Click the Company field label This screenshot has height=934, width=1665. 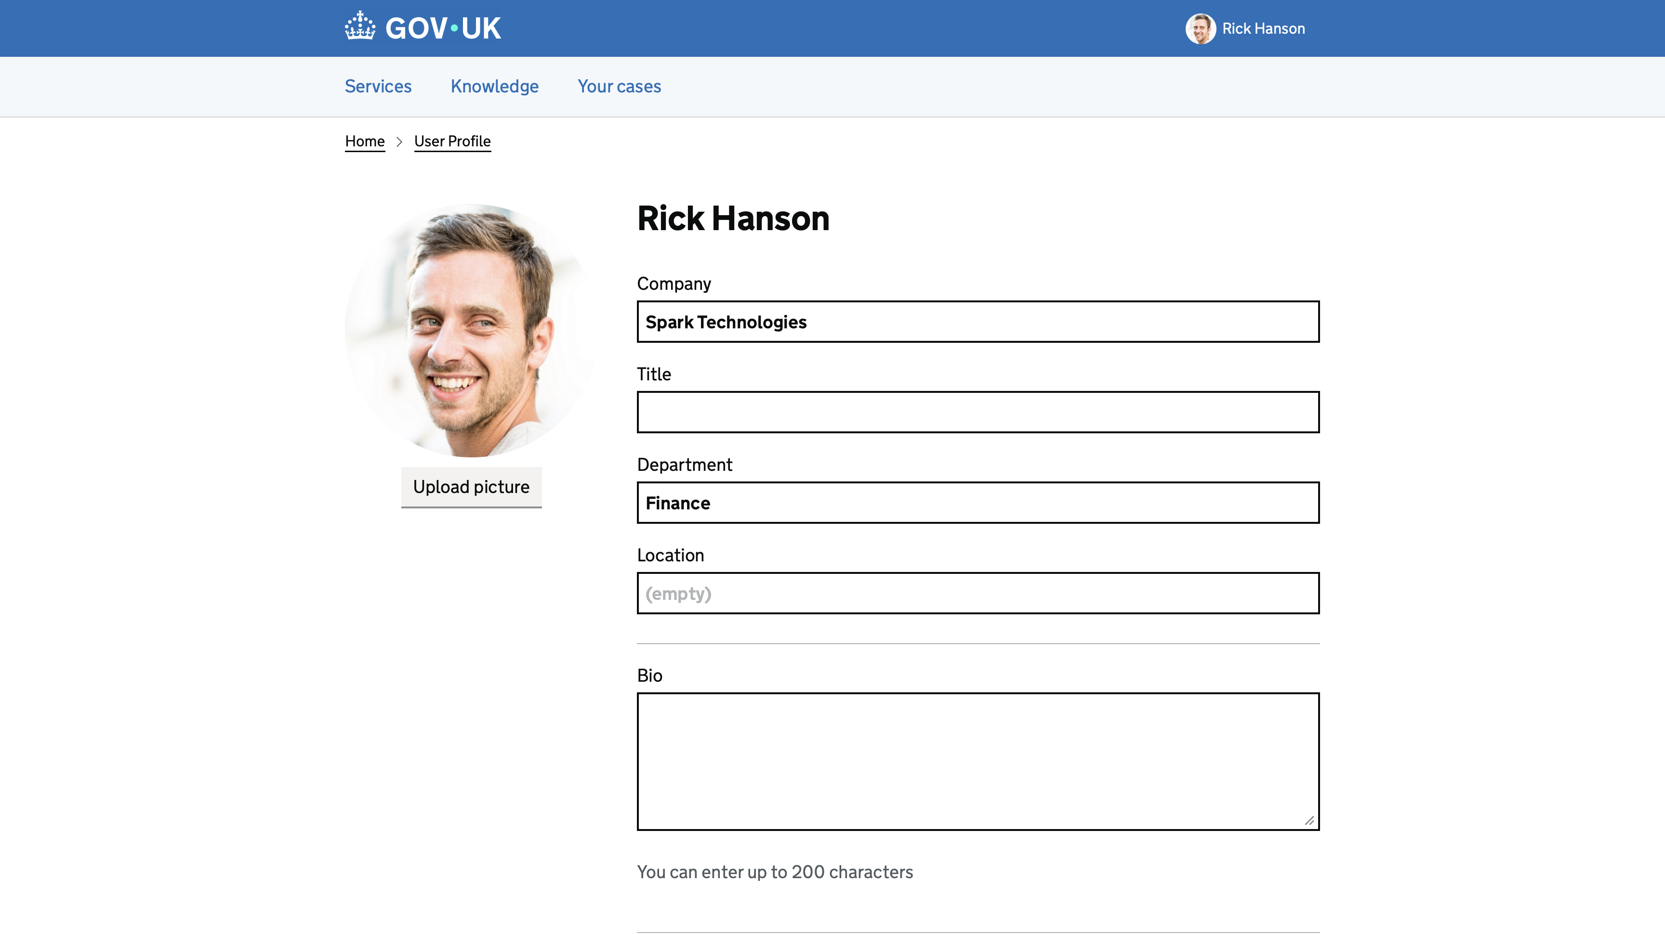(x=674, y=284)
